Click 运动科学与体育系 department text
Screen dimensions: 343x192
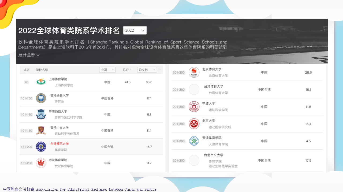point(67,134)
